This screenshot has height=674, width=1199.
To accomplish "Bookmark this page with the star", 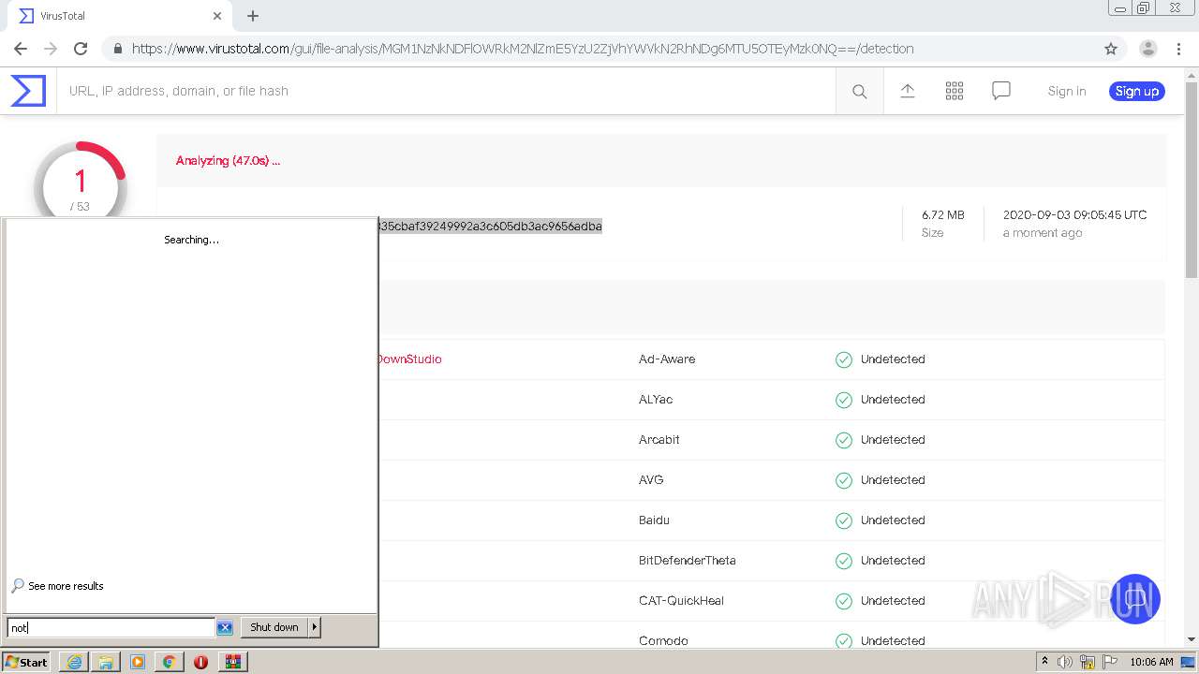I will [1111, 49].
